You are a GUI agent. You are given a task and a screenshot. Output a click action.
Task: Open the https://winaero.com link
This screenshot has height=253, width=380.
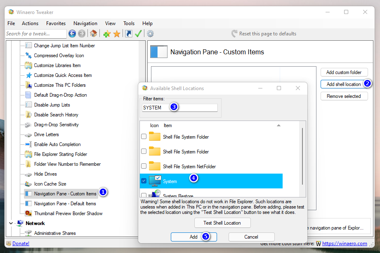pyautogui.click(x=345, y=244)
